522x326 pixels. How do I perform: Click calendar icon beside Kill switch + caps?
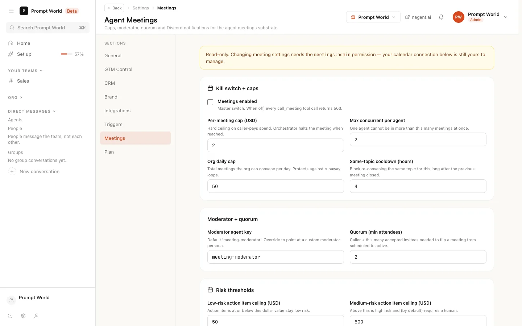(x=210, y=88)
